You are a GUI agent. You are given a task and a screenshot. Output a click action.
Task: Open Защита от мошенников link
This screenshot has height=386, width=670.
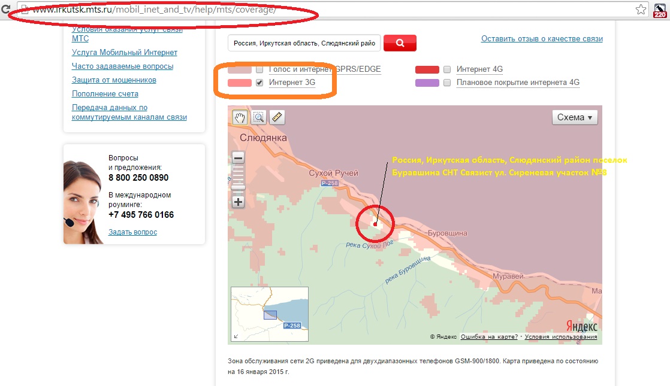pyautogui.click(x=114, y=80)
